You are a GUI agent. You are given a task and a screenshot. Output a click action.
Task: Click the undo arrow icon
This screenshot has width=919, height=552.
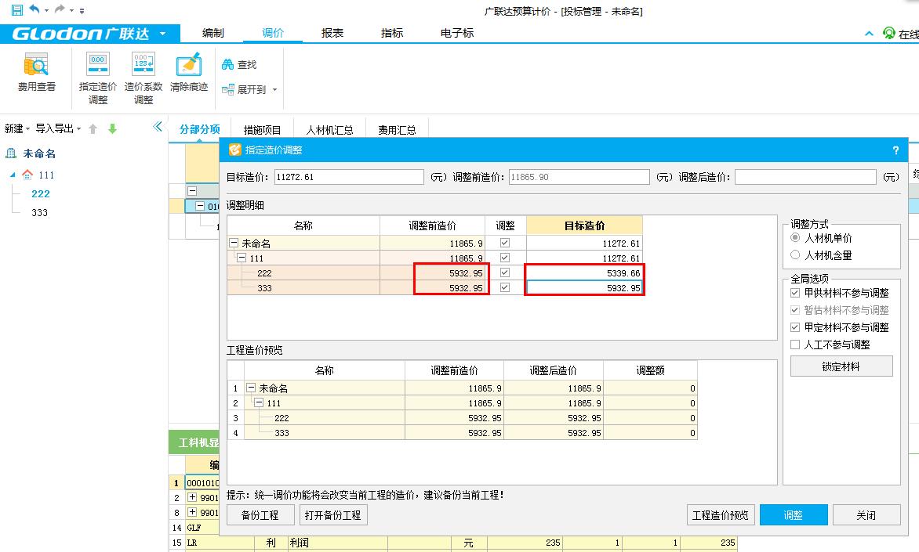pos(34,9)
